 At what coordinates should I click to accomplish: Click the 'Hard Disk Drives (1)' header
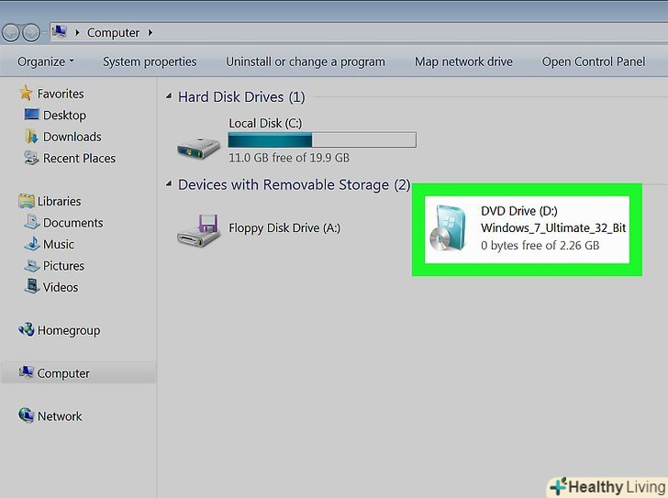point(241,97)
